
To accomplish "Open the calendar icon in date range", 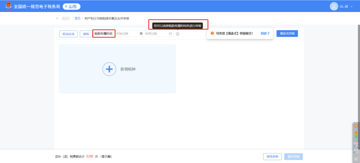I will (x=170, y=34).
